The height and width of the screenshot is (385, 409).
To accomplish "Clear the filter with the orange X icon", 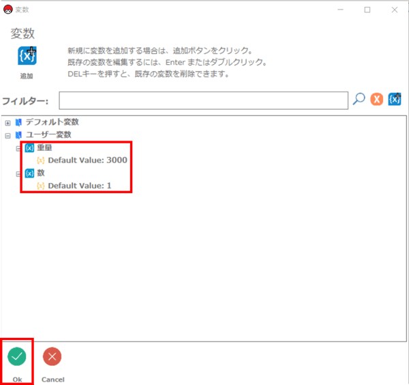I will (x=377, y=100).
